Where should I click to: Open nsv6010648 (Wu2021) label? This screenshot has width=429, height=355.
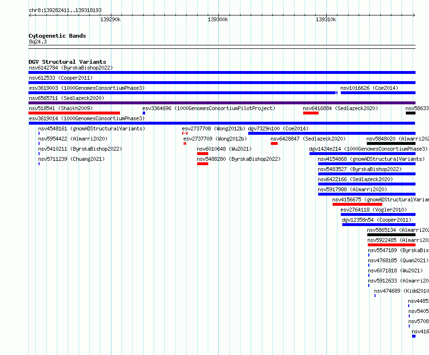[x=224, y=149]
